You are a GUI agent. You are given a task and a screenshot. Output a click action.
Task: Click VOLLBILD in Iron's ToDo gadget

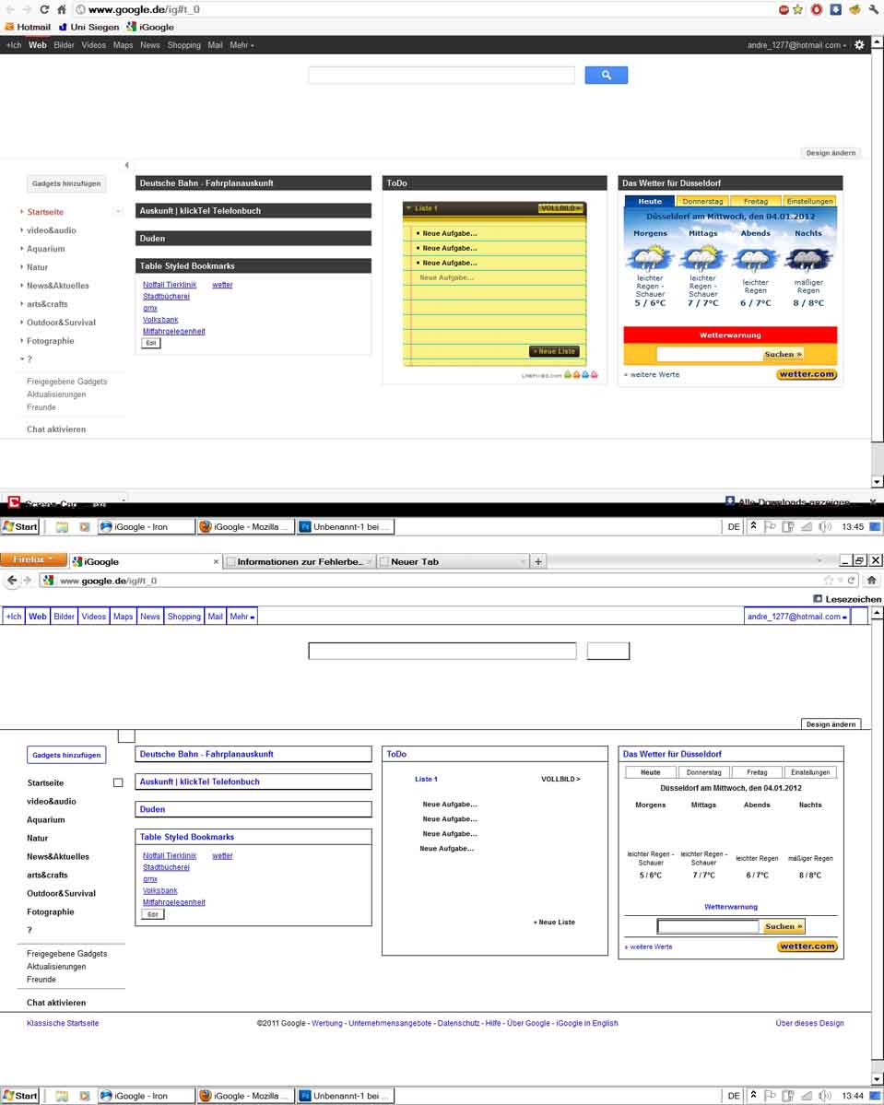click(560, 208)
